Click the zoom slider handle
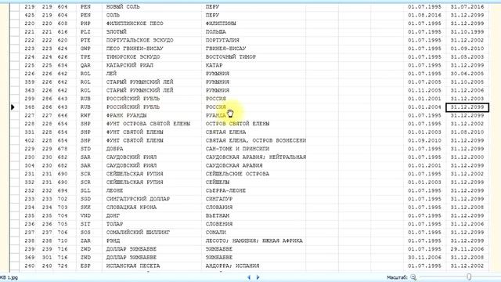 coord(469,277)
